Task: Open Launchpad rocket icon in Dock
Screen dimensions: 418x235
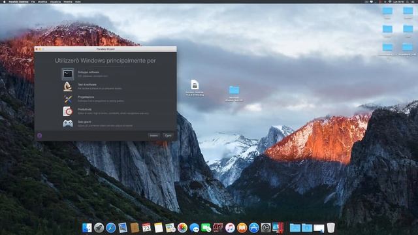Action: click(99, 228)
